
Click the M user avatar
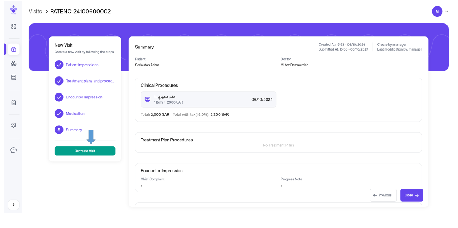tap(437, 12)
